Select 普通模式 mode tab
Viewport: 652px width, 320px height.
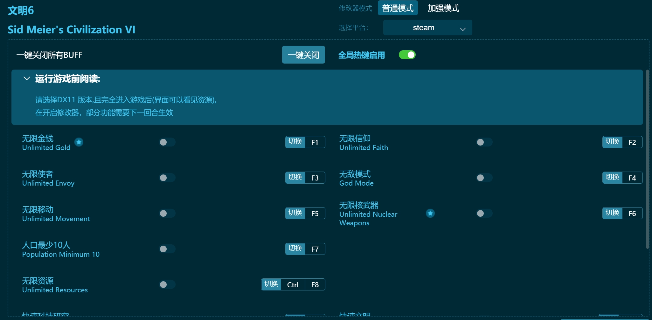click(x=398, y=8)
